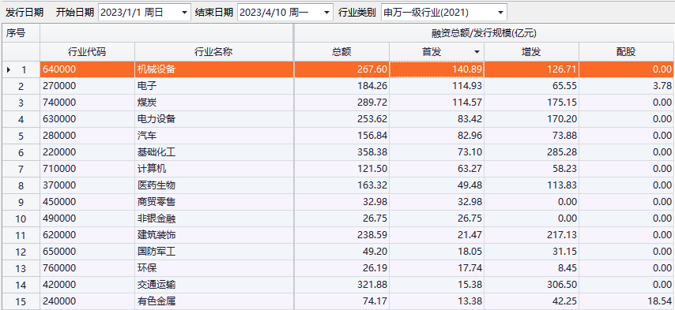Open the 开始日期 date dropdown arrow
675x310 pixels.
point(184,13)
